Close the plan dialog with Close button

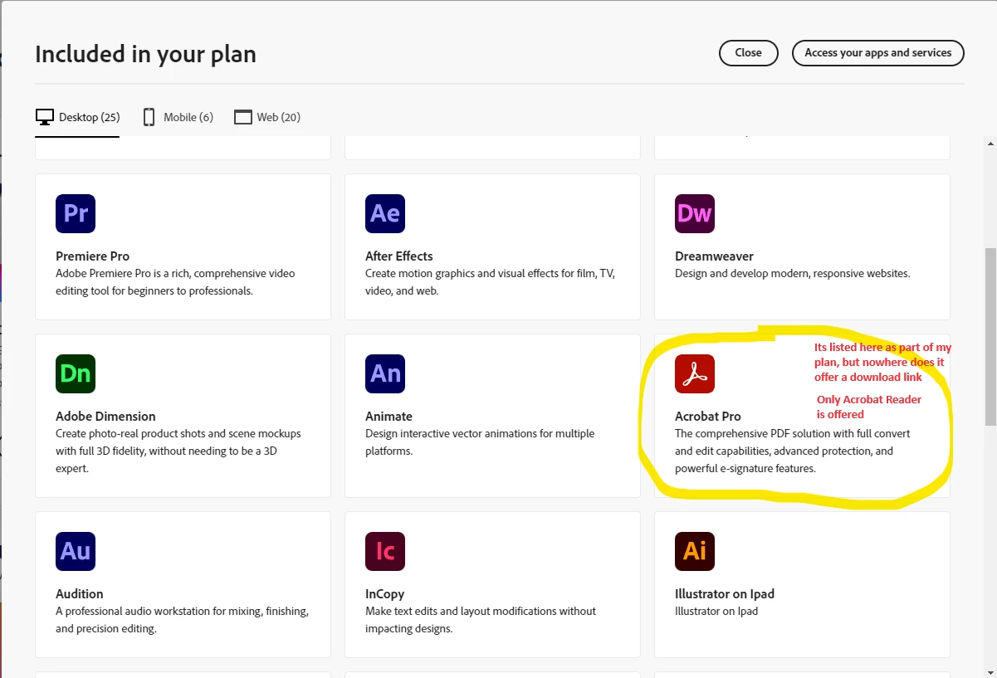(748, 52)
